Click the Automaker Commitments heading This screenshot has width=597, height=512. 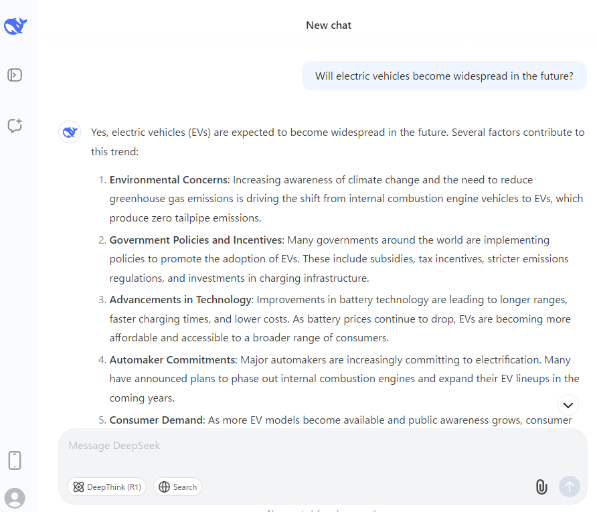click(173, 360)
